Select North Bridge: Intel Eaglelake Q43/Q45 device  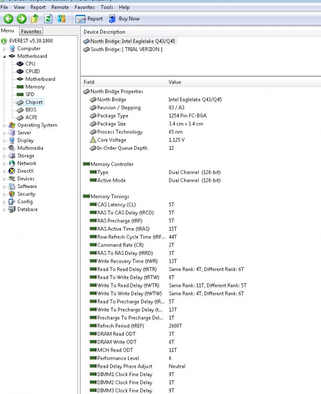pos(130,41)
